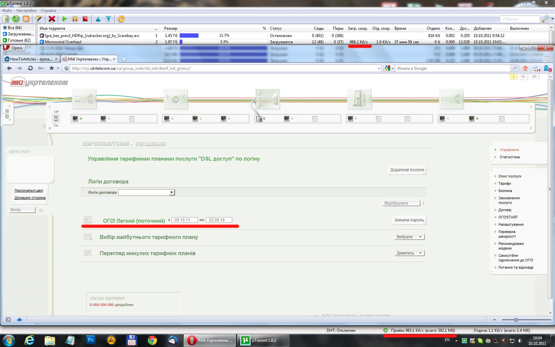Image resolution: width=555 pixels, height=347 pixels.
Task: Open the Справка menu in µTorrent
Action: point(49,11)
